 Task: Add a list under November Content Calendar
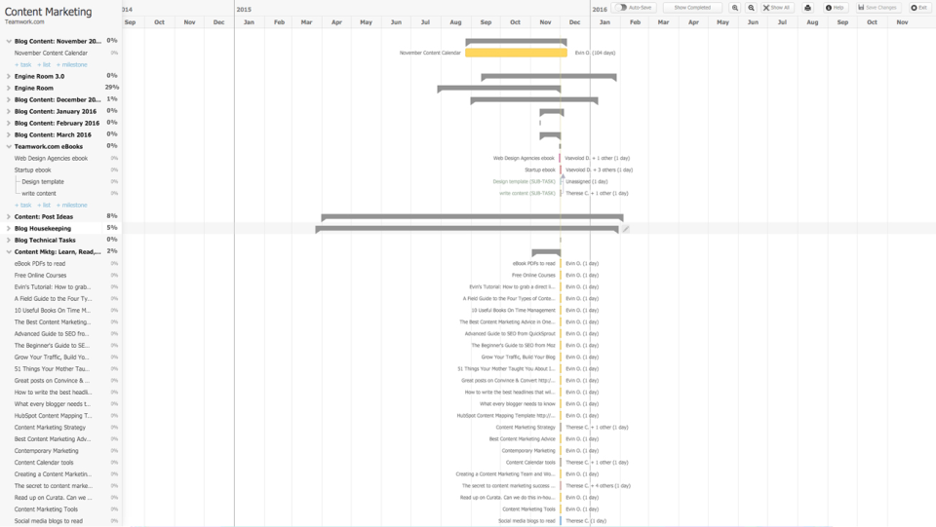pos(44,64)
